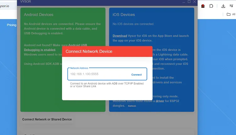Open the browser extensions puzzle icon
This screenshot has height=135, width=236.
tap(211, 6)
